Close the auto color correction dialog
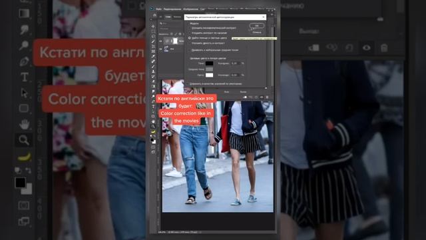The height and width of the screenshot is (240, 426). pyautogui.click(x=264, y=17)
